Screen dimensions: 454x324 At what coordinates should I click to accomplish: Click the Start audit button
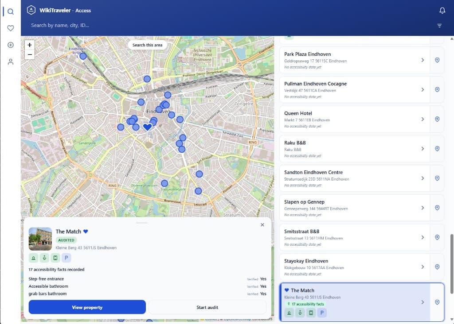coord(207,307)
